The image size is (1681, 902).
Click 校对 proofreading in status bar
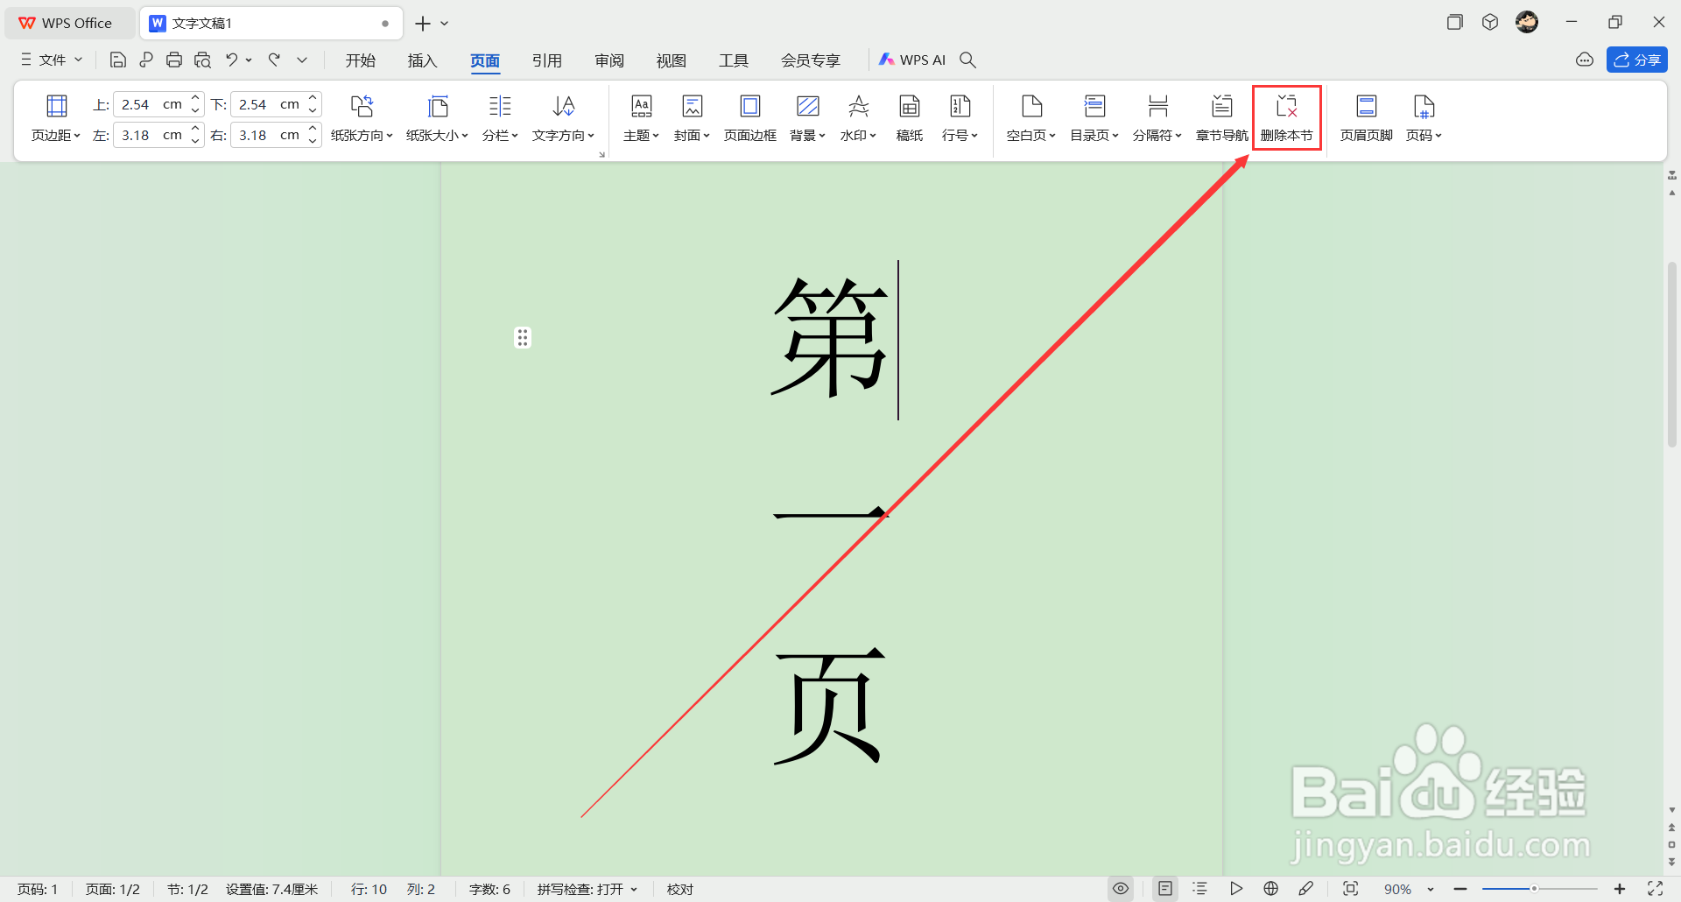[680, 889]
